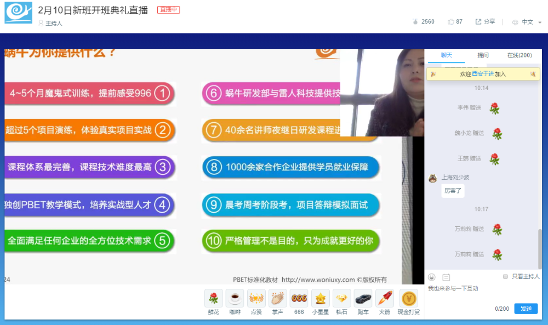Switch to the 提问 tab
Image resolution: width=548 pixels, height=325 pixels.
pos(483,55)
